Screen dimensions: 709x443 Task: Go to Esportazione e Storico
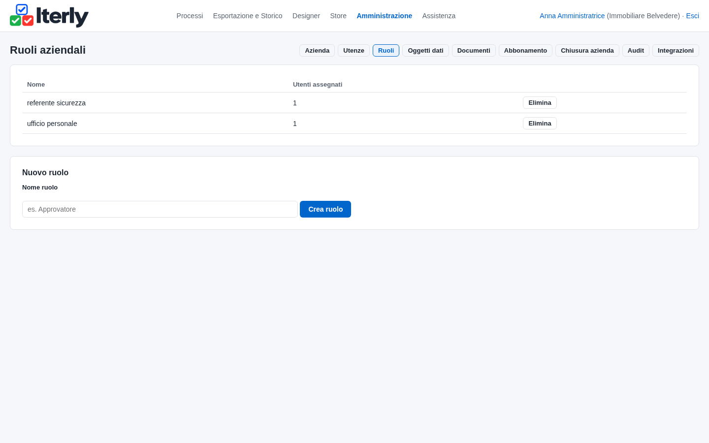(x=248, y=16)
